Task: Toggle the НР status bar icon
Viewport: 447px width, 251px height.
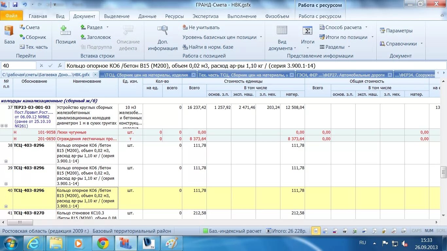Action: pos(365,231)
